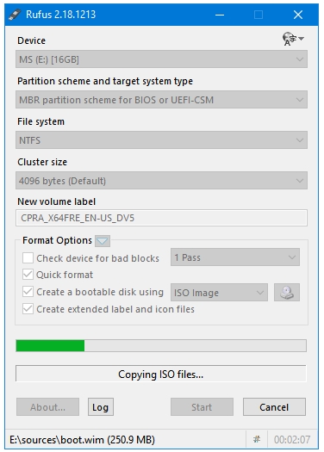
Task: Click the select ISO disc drive icon
Action: (287, 293)
